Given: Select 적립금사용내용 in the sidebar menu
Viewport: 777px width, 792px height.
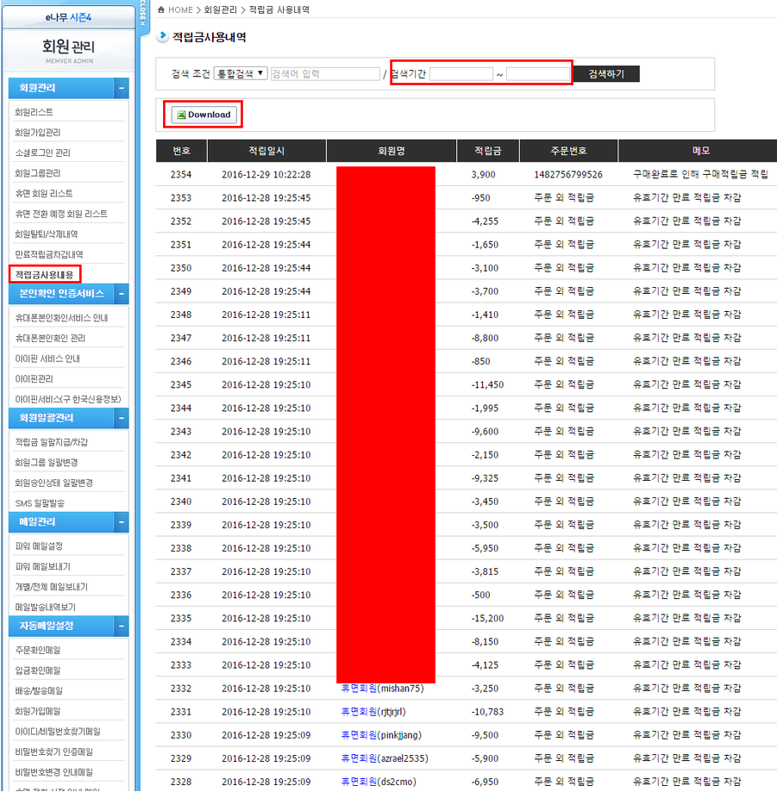Looking at the screenshot, I should pyautogui.click(x=45, y=275).
